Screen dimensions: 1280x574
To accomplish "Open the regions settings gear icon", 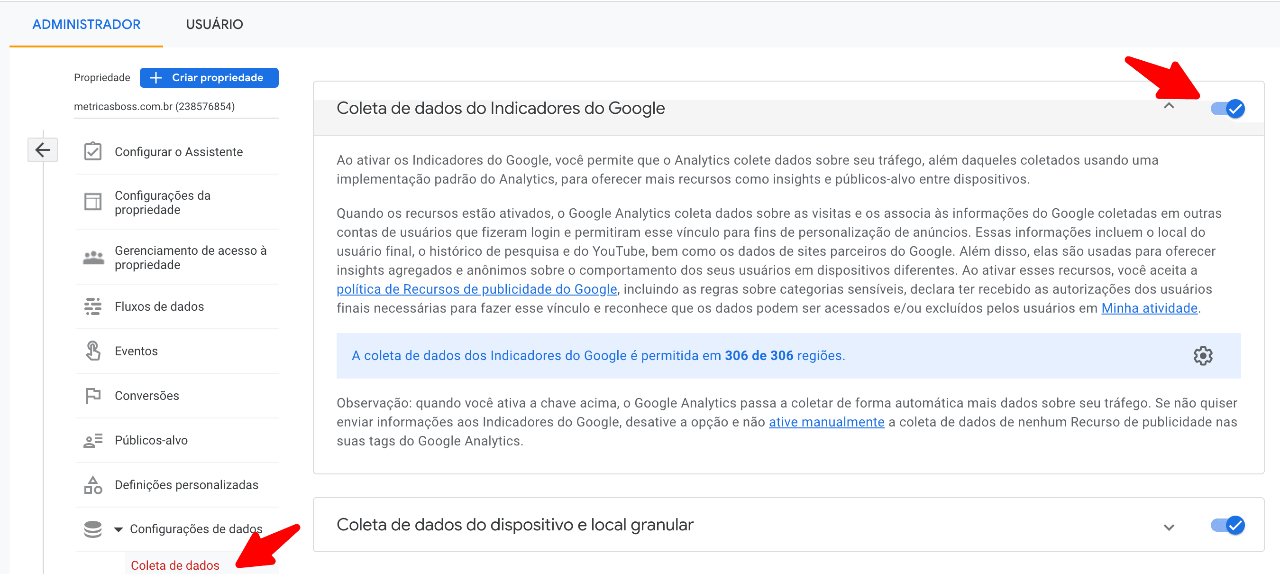I will pos(1203,356).
